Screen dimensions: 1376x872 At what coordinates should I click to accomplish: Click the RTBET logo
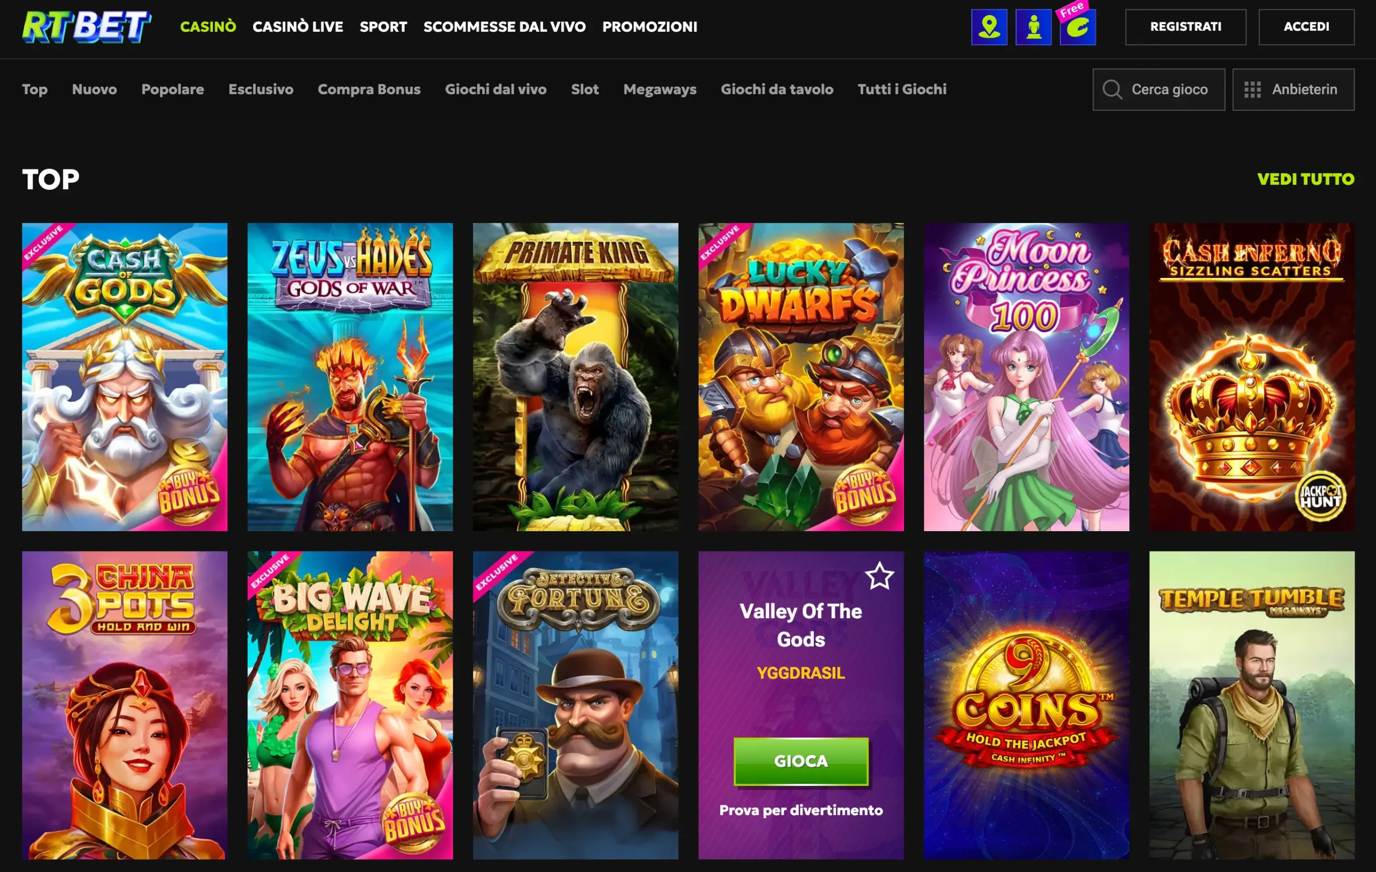click(x=87, y=27)
